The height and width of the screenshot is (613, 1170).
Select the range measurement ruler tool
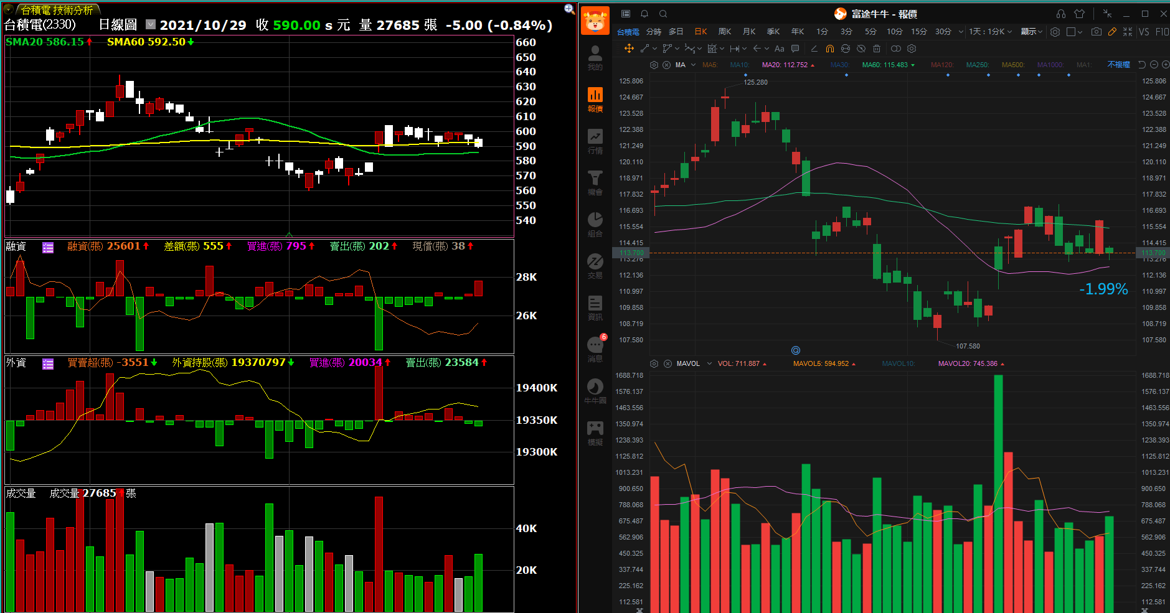point(735,49)
